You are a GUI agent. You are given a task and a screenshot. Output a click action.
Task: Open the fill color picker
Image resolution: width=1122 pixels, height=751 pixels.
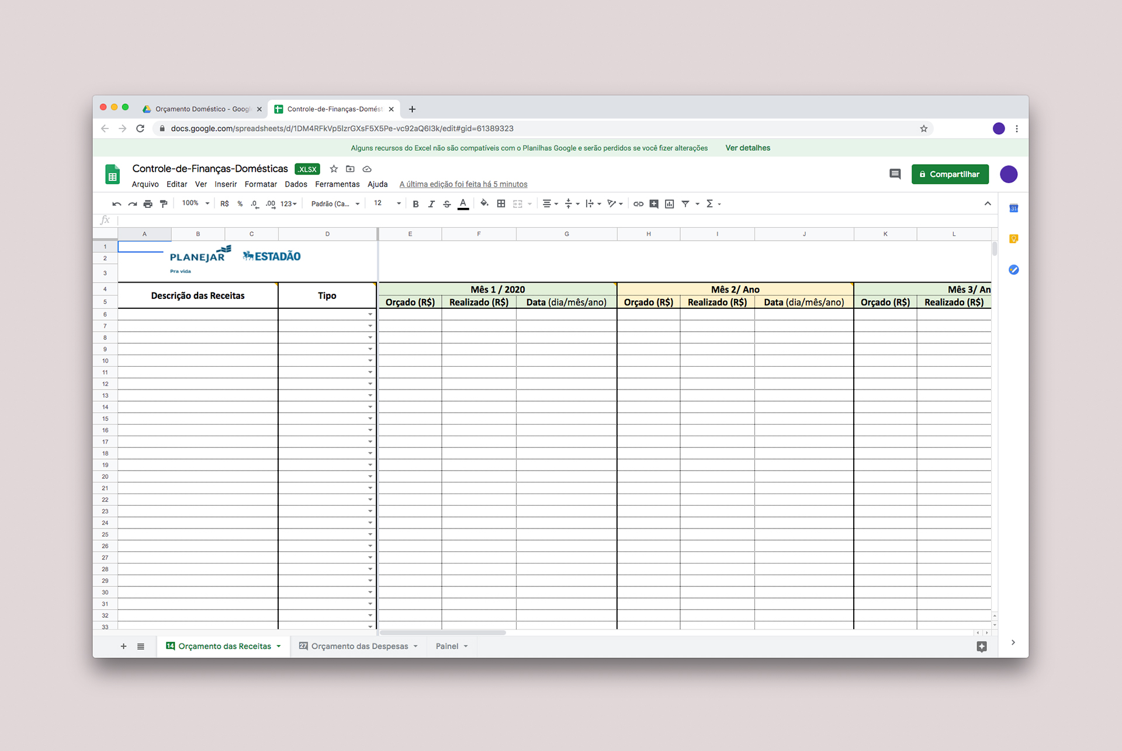tap(484, 204)
